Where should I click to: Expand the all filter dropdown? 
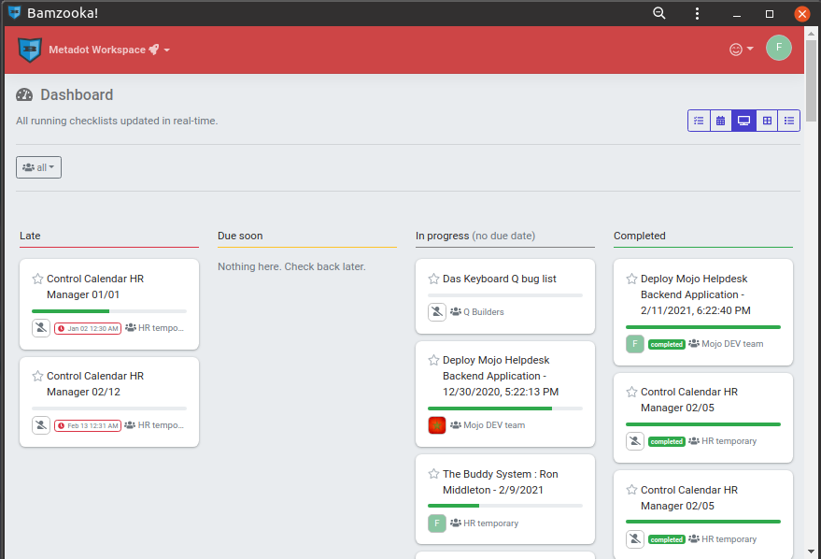pyautogui.click(x=38, y=166)
